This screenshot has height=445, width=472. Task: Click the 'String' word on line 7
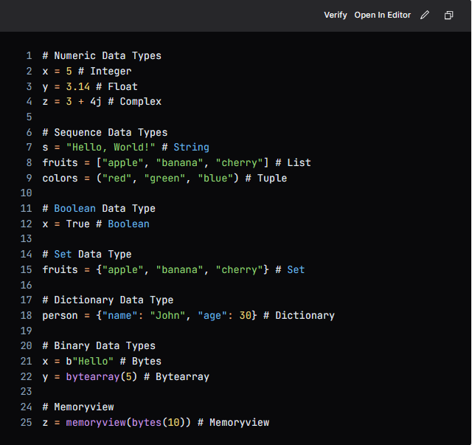tap(191, 148)
